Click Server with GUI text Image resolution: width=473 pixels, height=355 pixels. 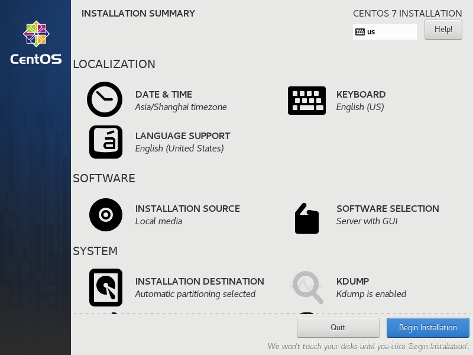pyautogui.click(x=367, y=221)
